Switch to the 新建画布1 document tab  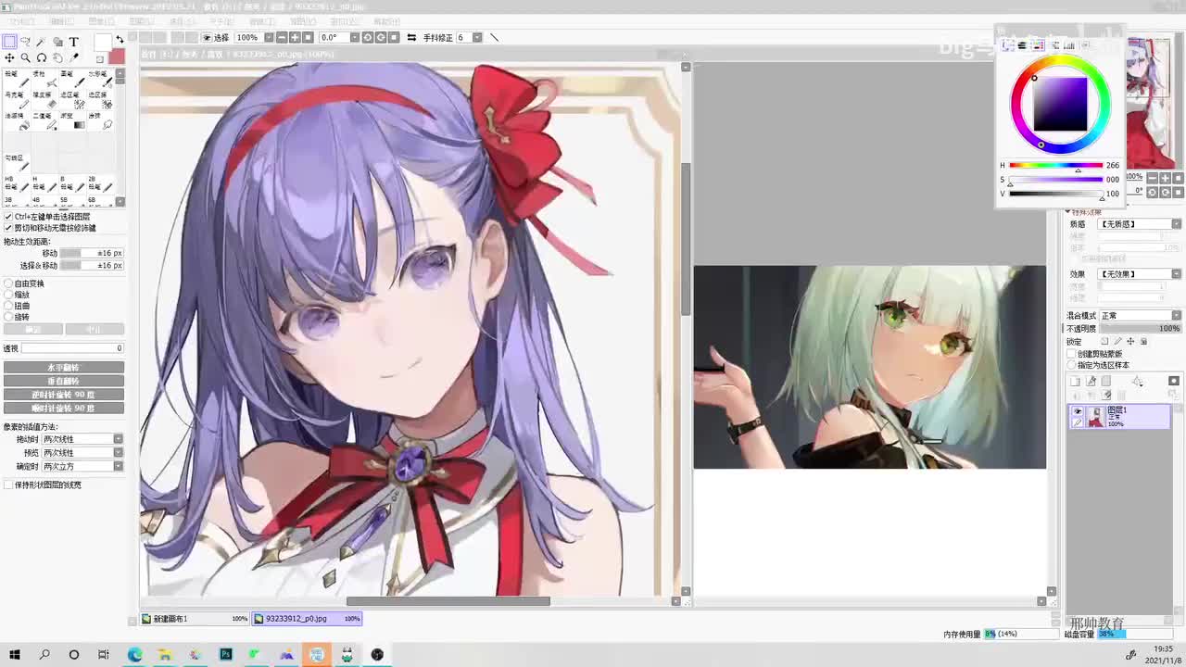pyautogui.click(x=195, y=619)
